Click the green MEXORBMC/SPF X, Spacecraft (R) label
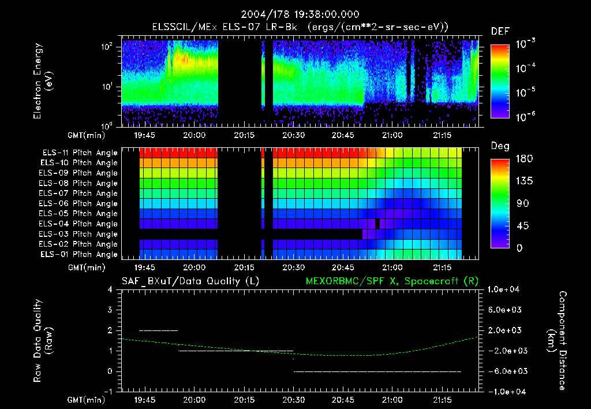This screenshot has width=591, height=409. 392,281
